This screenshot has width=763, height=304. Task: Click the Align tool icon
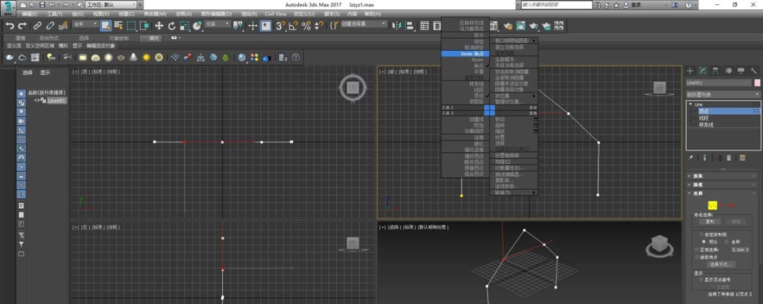pyautogui.click(x=409, y=25)
